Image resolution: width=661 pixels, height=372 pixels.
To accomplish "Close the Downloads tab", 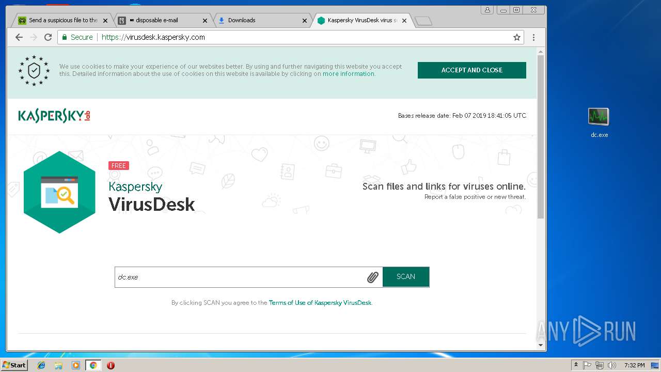I will (x=305, y=21).
